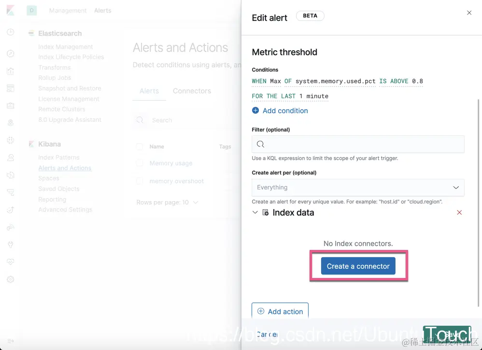Click Alerts breadcrumb
Screen dimensions: 482x350
click(103, 11)
